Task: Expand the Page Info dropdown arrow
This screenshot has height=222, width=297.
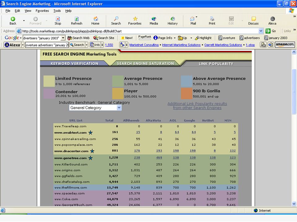Action: (174, 38)
